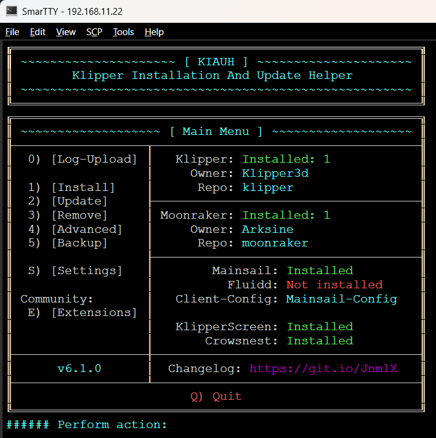
Task: Open the SCP menu
Action: pos(94,32)
